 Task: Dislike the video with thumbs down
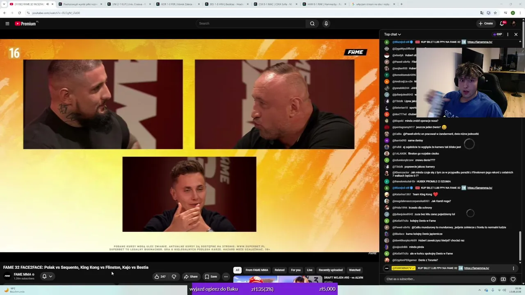pyautogui.click(x=174, y=277)
